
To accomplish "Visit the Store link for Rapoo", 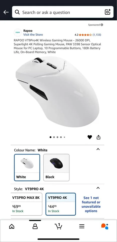I will (33, 35).
